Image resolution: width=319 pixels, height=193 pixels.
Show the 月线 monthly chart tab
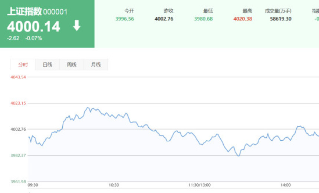coord(96,65)
